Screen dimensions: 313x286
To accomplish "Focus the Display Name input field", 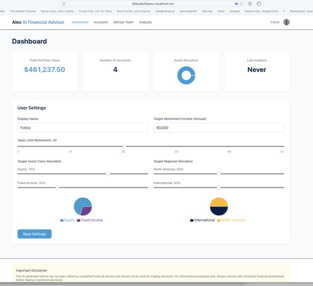I will [x=83, y=128].
